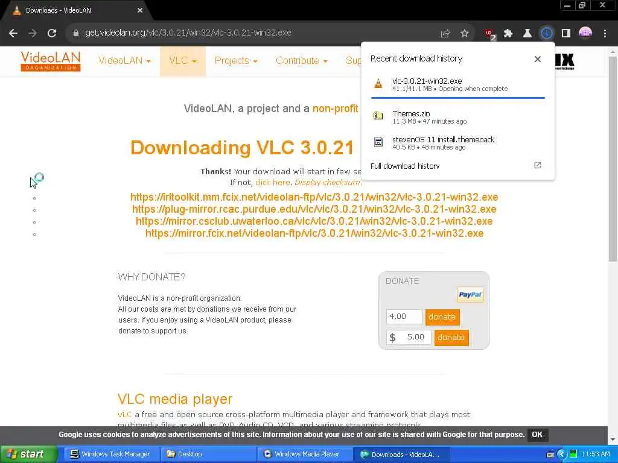The image size is (618, 463).
Task: Click the padlock site info icon
Action: coord(75,33)
